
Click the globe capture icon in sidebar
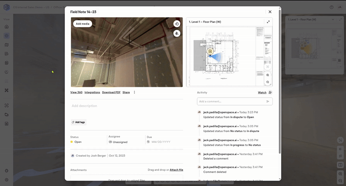pos(6,36)
